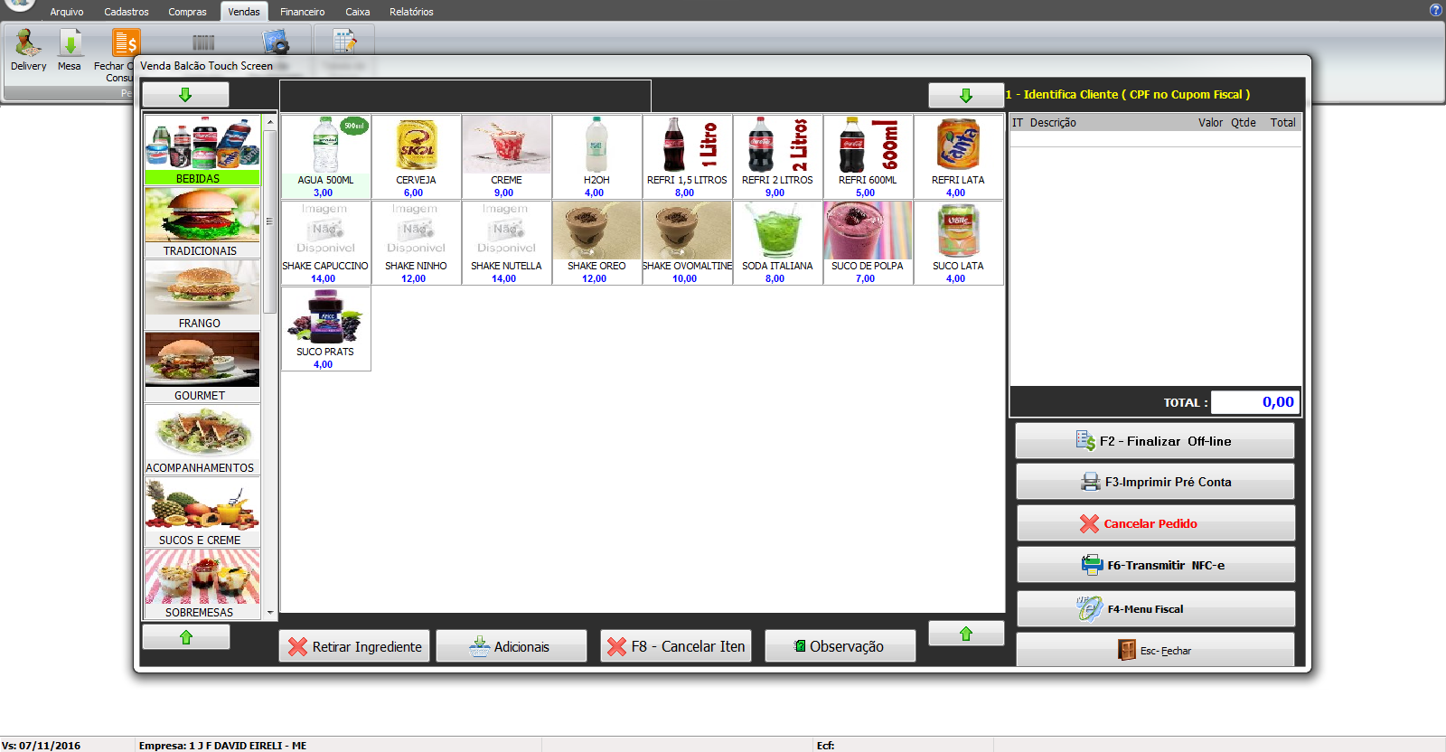Image resolution: width=1446 pixels, height=752 pixels.
Task: Open the Relatórios menu
Action: click(x=411, y=12)
